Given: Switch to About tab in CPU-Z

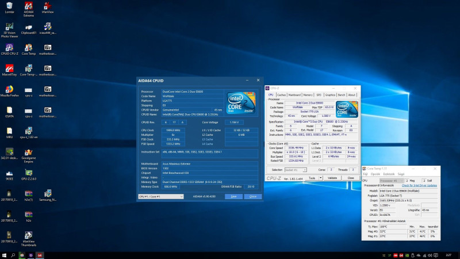Looking at the screenshot, I should tap(351, 95).
